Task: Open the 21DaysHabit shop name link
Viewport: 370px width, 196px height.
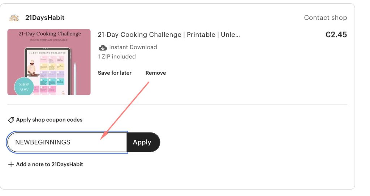Action: (45, 18)
